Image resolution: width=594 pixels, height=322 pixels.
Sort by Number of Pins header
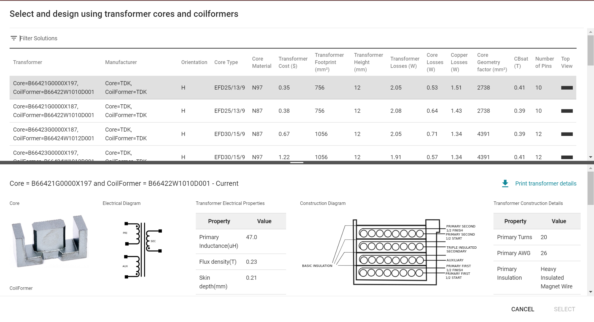[544, 62]
